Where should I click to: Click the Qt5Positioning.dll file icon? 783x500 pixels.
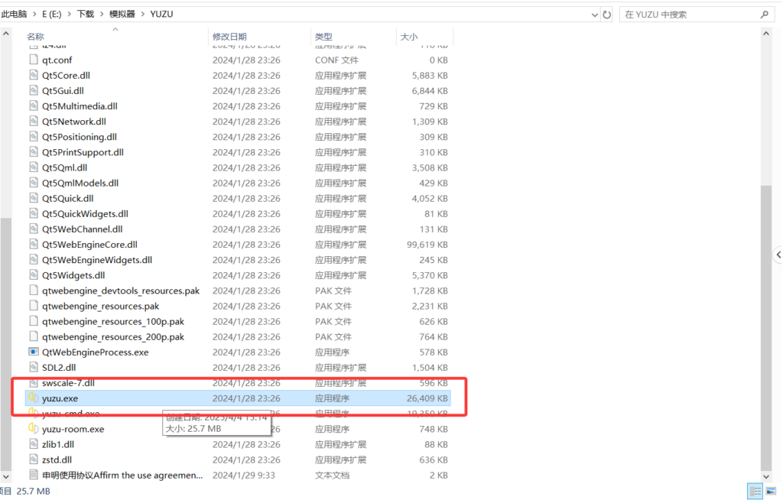click(x=34, y=136)
